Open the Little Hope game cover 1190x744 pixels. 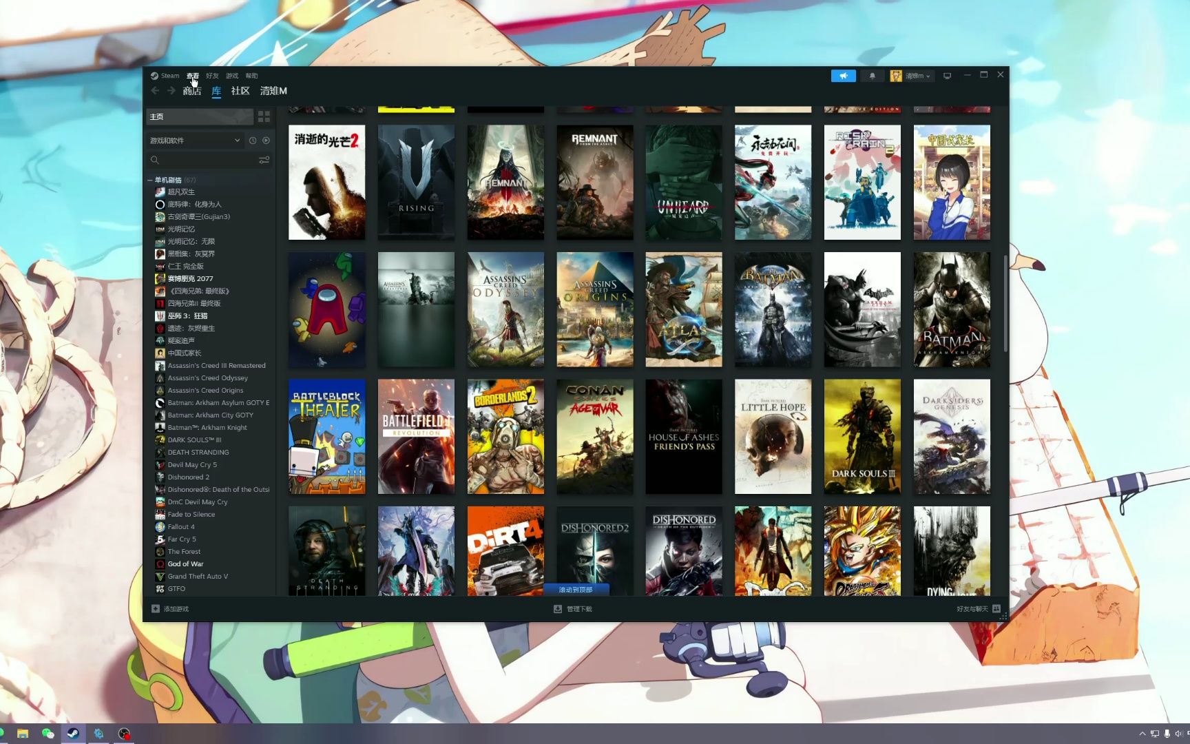coord(773,437)
